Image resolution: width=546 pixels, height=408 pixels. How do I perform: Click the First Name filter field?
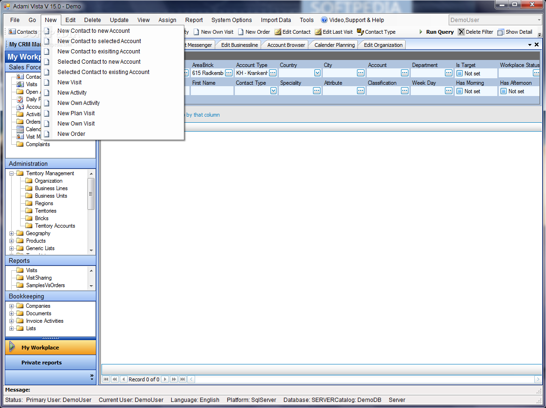pyautogui.click(x=212, y=91)
